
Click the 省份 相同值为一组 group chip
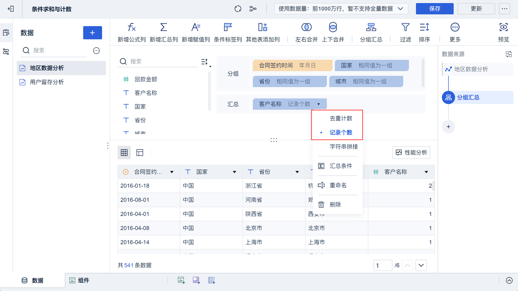click(290, 81)
